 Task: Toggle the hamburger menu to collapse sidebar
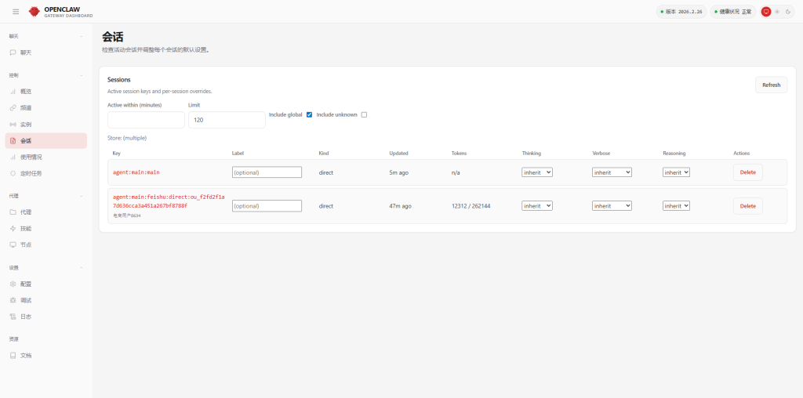pyautogui.click(x=16, y=12)
